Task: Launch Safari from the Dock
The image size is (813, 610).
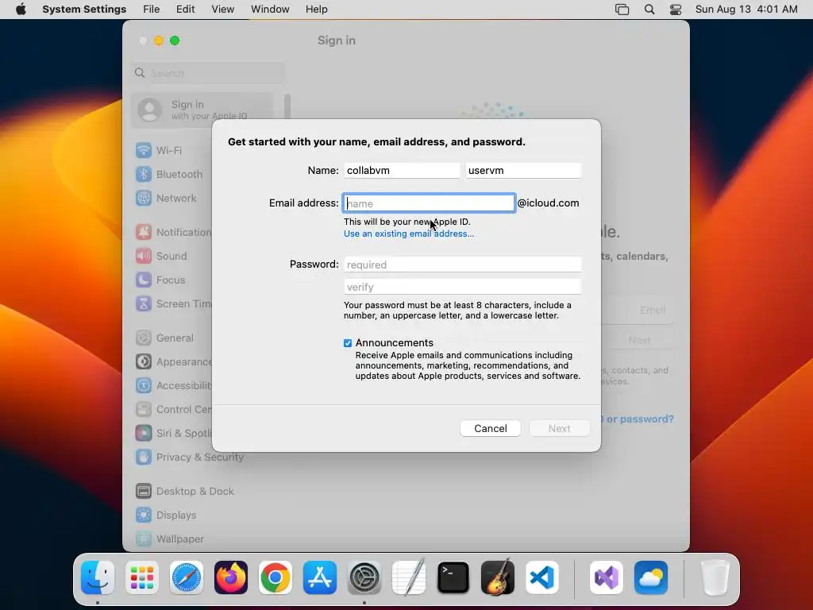Action: pyautogui.click(x=187, y=577)
